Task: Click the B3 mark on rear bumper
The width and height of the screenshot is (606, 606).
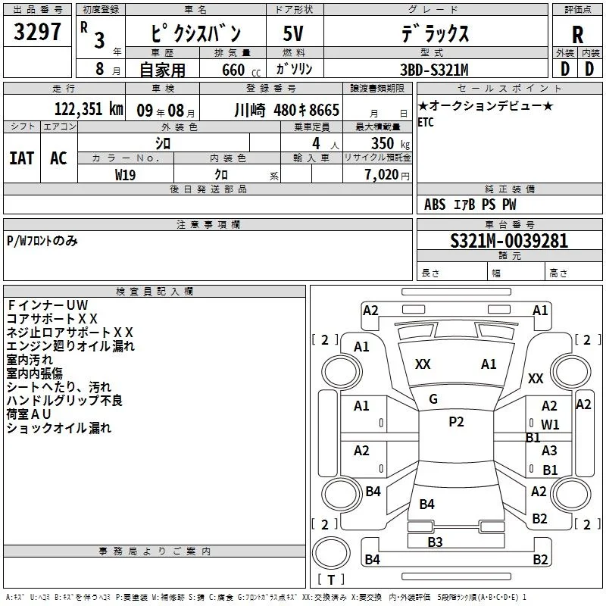Action: point(435,542)
